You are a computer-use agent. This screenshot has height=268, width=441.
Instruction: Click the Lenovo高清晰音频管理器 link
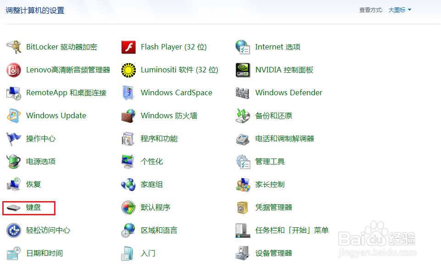[x=68, y=70]
